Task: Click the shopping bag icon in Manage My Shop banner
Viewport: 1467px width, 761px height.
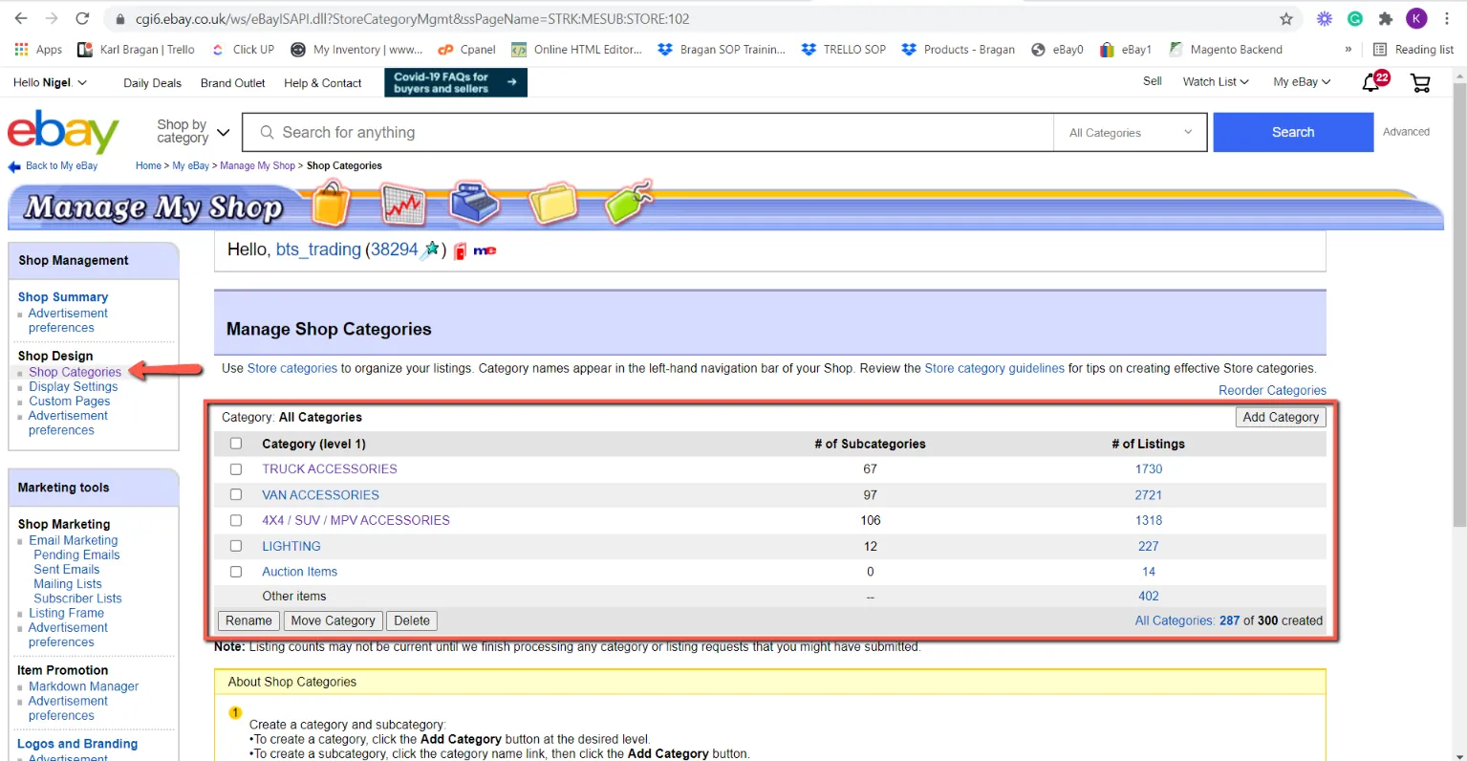Action: pos(331,203)
